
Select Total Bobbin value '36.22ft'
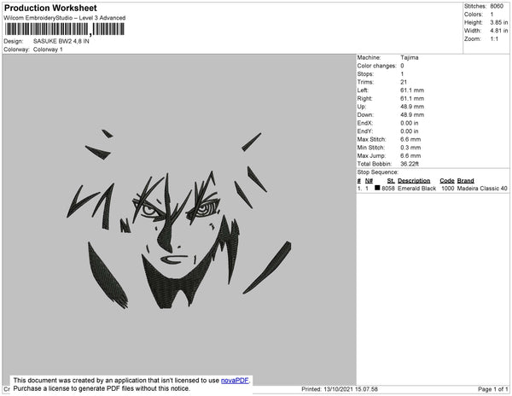tap(410, 164)
